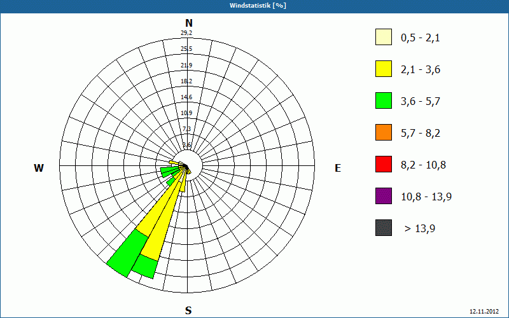Click the 10,9 ring value
Image resolution: width=509 pixels, height=318 pixels.
(x=186, y=113)
